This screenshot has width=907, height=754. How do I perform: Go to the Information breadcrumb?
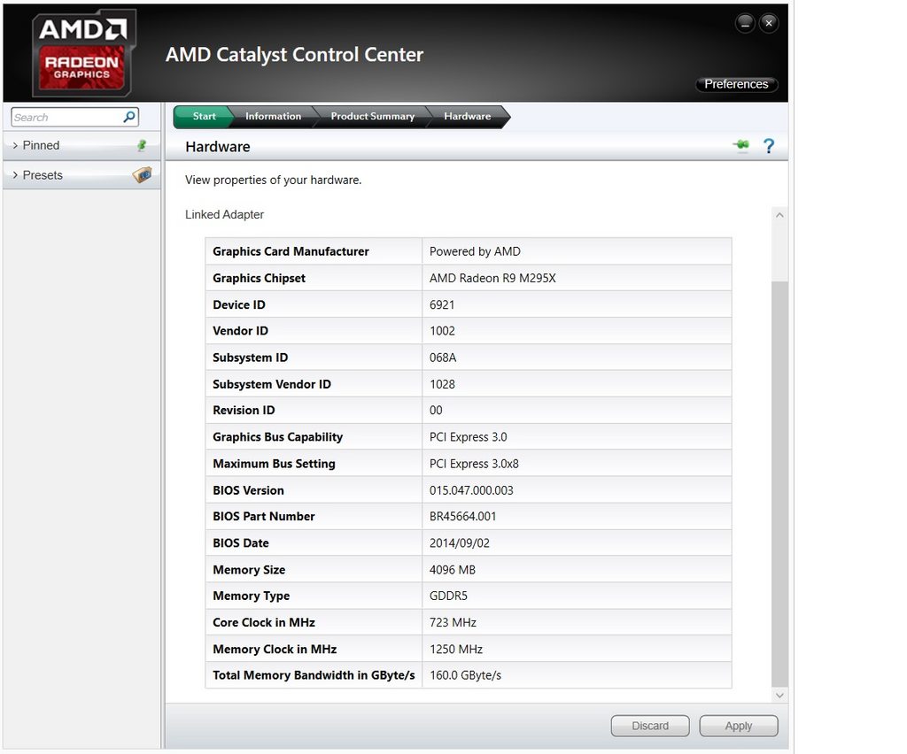[273, 116]
